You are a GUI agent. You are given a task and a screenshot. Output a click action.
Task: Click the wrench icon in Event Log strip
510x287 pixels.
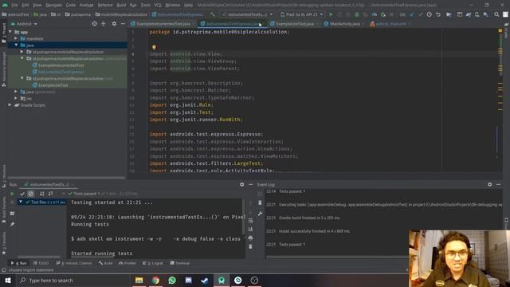pyautogui.click(x=260, y=214)
